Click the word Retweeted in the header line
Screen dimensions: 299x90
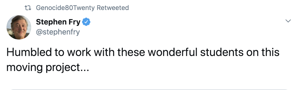point(113,8)
